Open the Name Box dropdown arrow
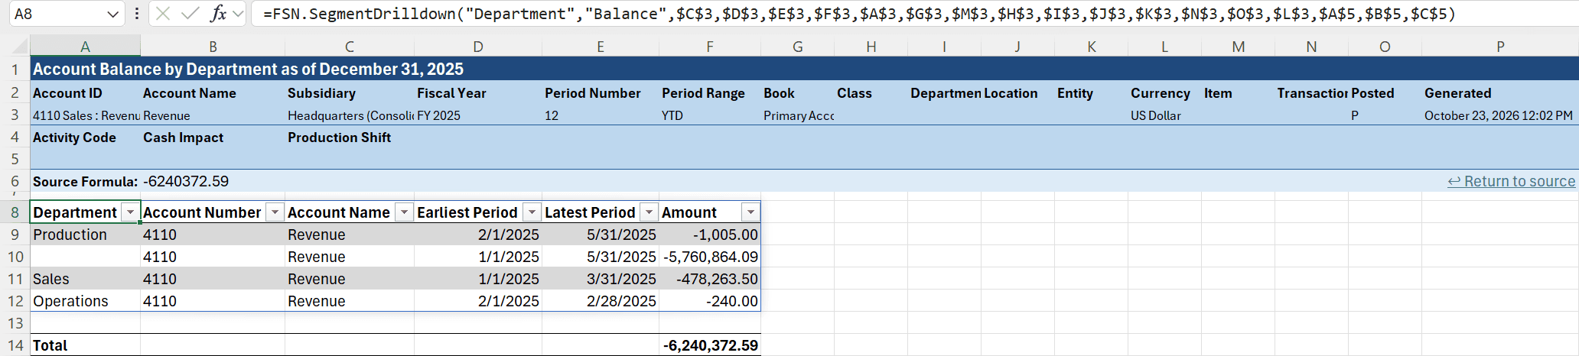This screenshot has height=356, width=1579. [112, 14]
